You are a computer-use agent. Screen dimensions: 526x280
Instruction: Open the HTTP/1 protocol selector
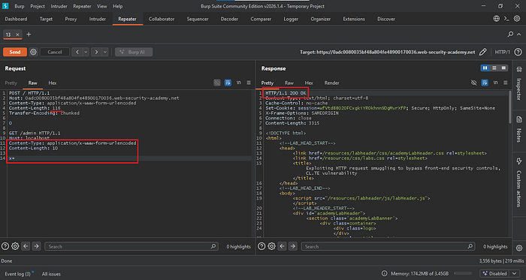[x=502, y=52]
